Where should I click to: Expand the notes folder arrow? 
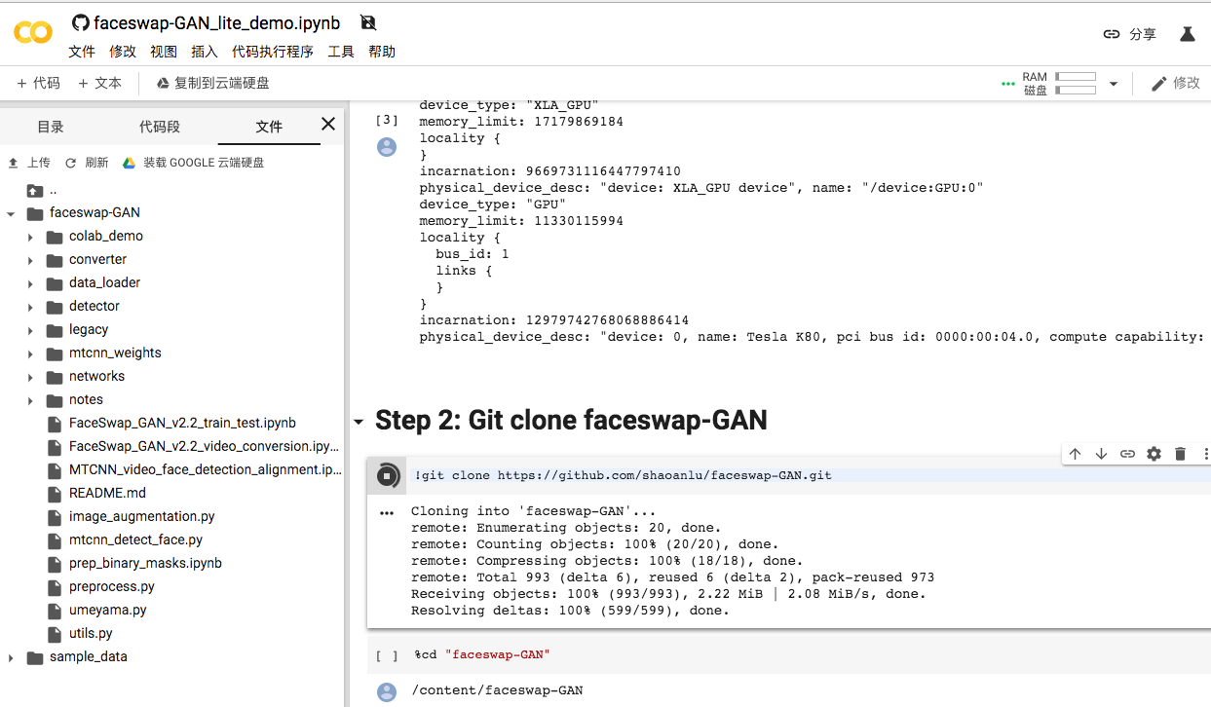(30, 400)
